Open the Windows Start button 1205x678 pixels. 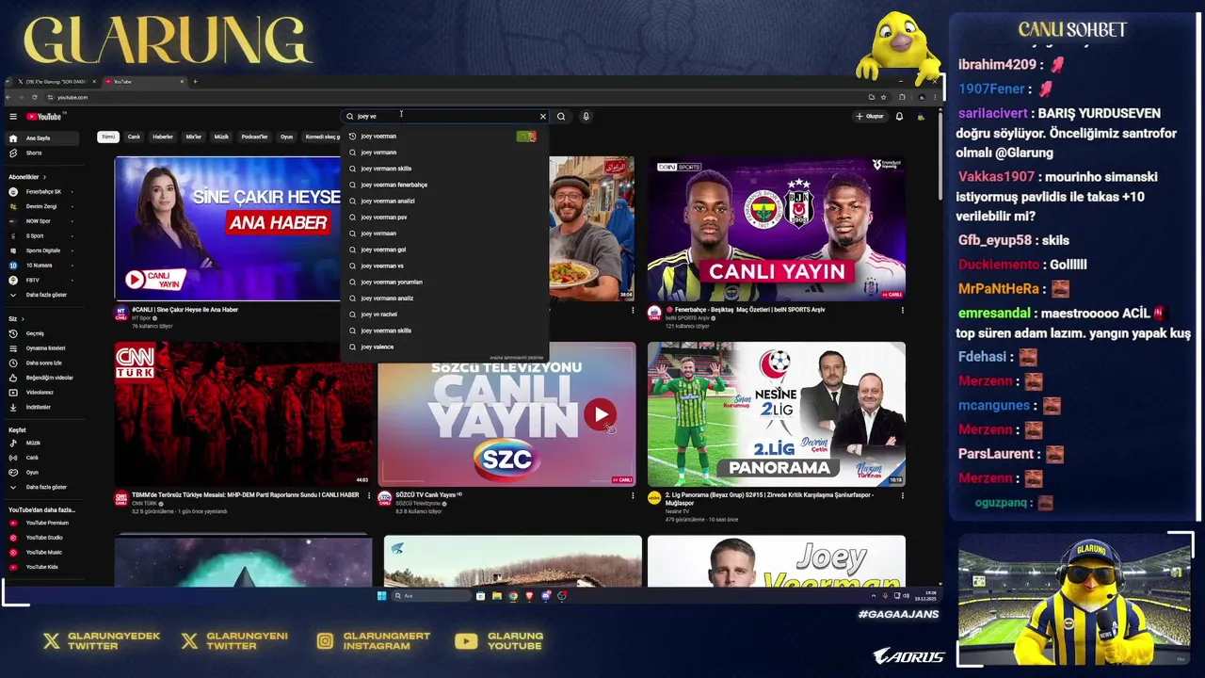[x=381, y=596]
